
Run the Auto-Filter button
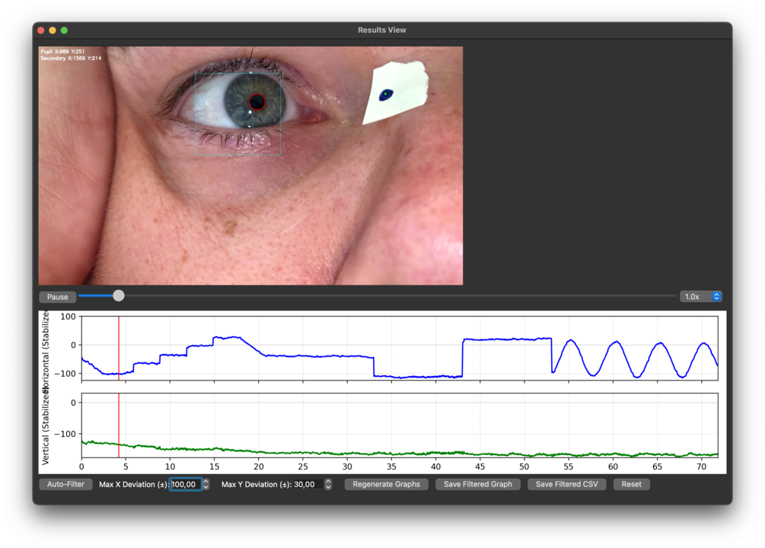tap(66, 484)
